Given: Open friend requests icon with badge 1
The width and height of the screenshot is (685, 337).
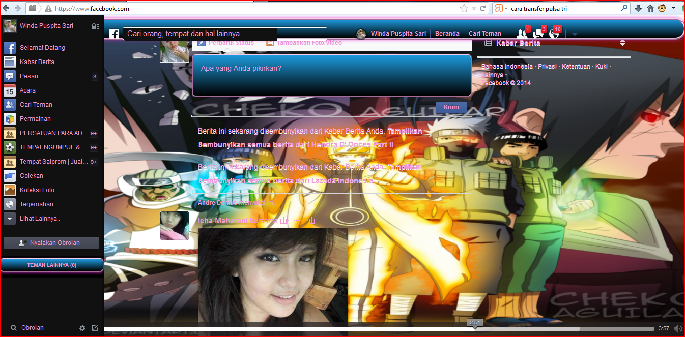Looking at the screenshot, I should coord(521,34).
